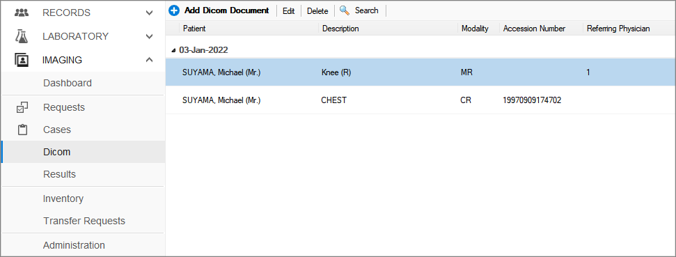The height and width of the screenshot is (257, 676).
Task: Expand the Records section chevron
Action: [x=149, y=13]
